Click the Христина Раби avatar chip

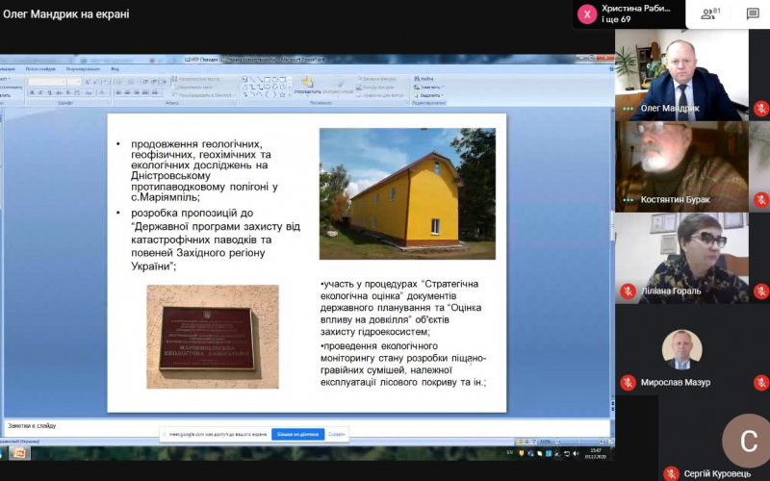point(587,14)
